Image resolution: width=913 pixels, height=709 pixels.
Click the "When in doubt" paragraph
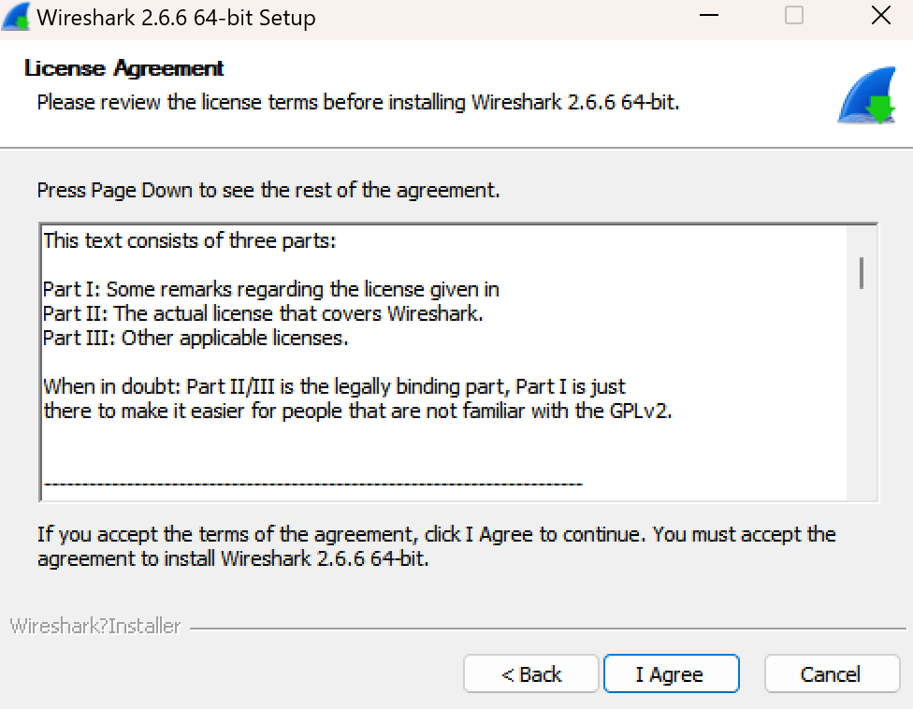[x=335, y=386]
